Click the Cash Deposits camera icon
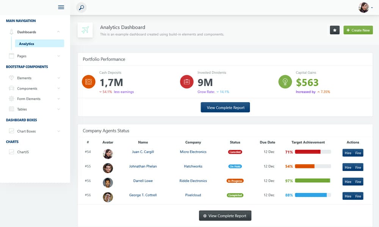The width and height of the screenshot is (379, 227). click(88, 81)
